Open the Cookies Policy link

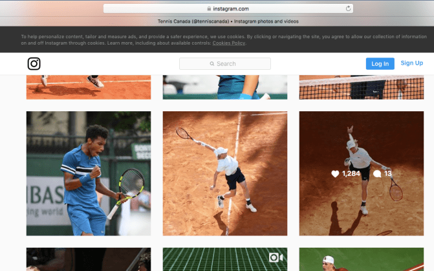click(x=228, y=43)
